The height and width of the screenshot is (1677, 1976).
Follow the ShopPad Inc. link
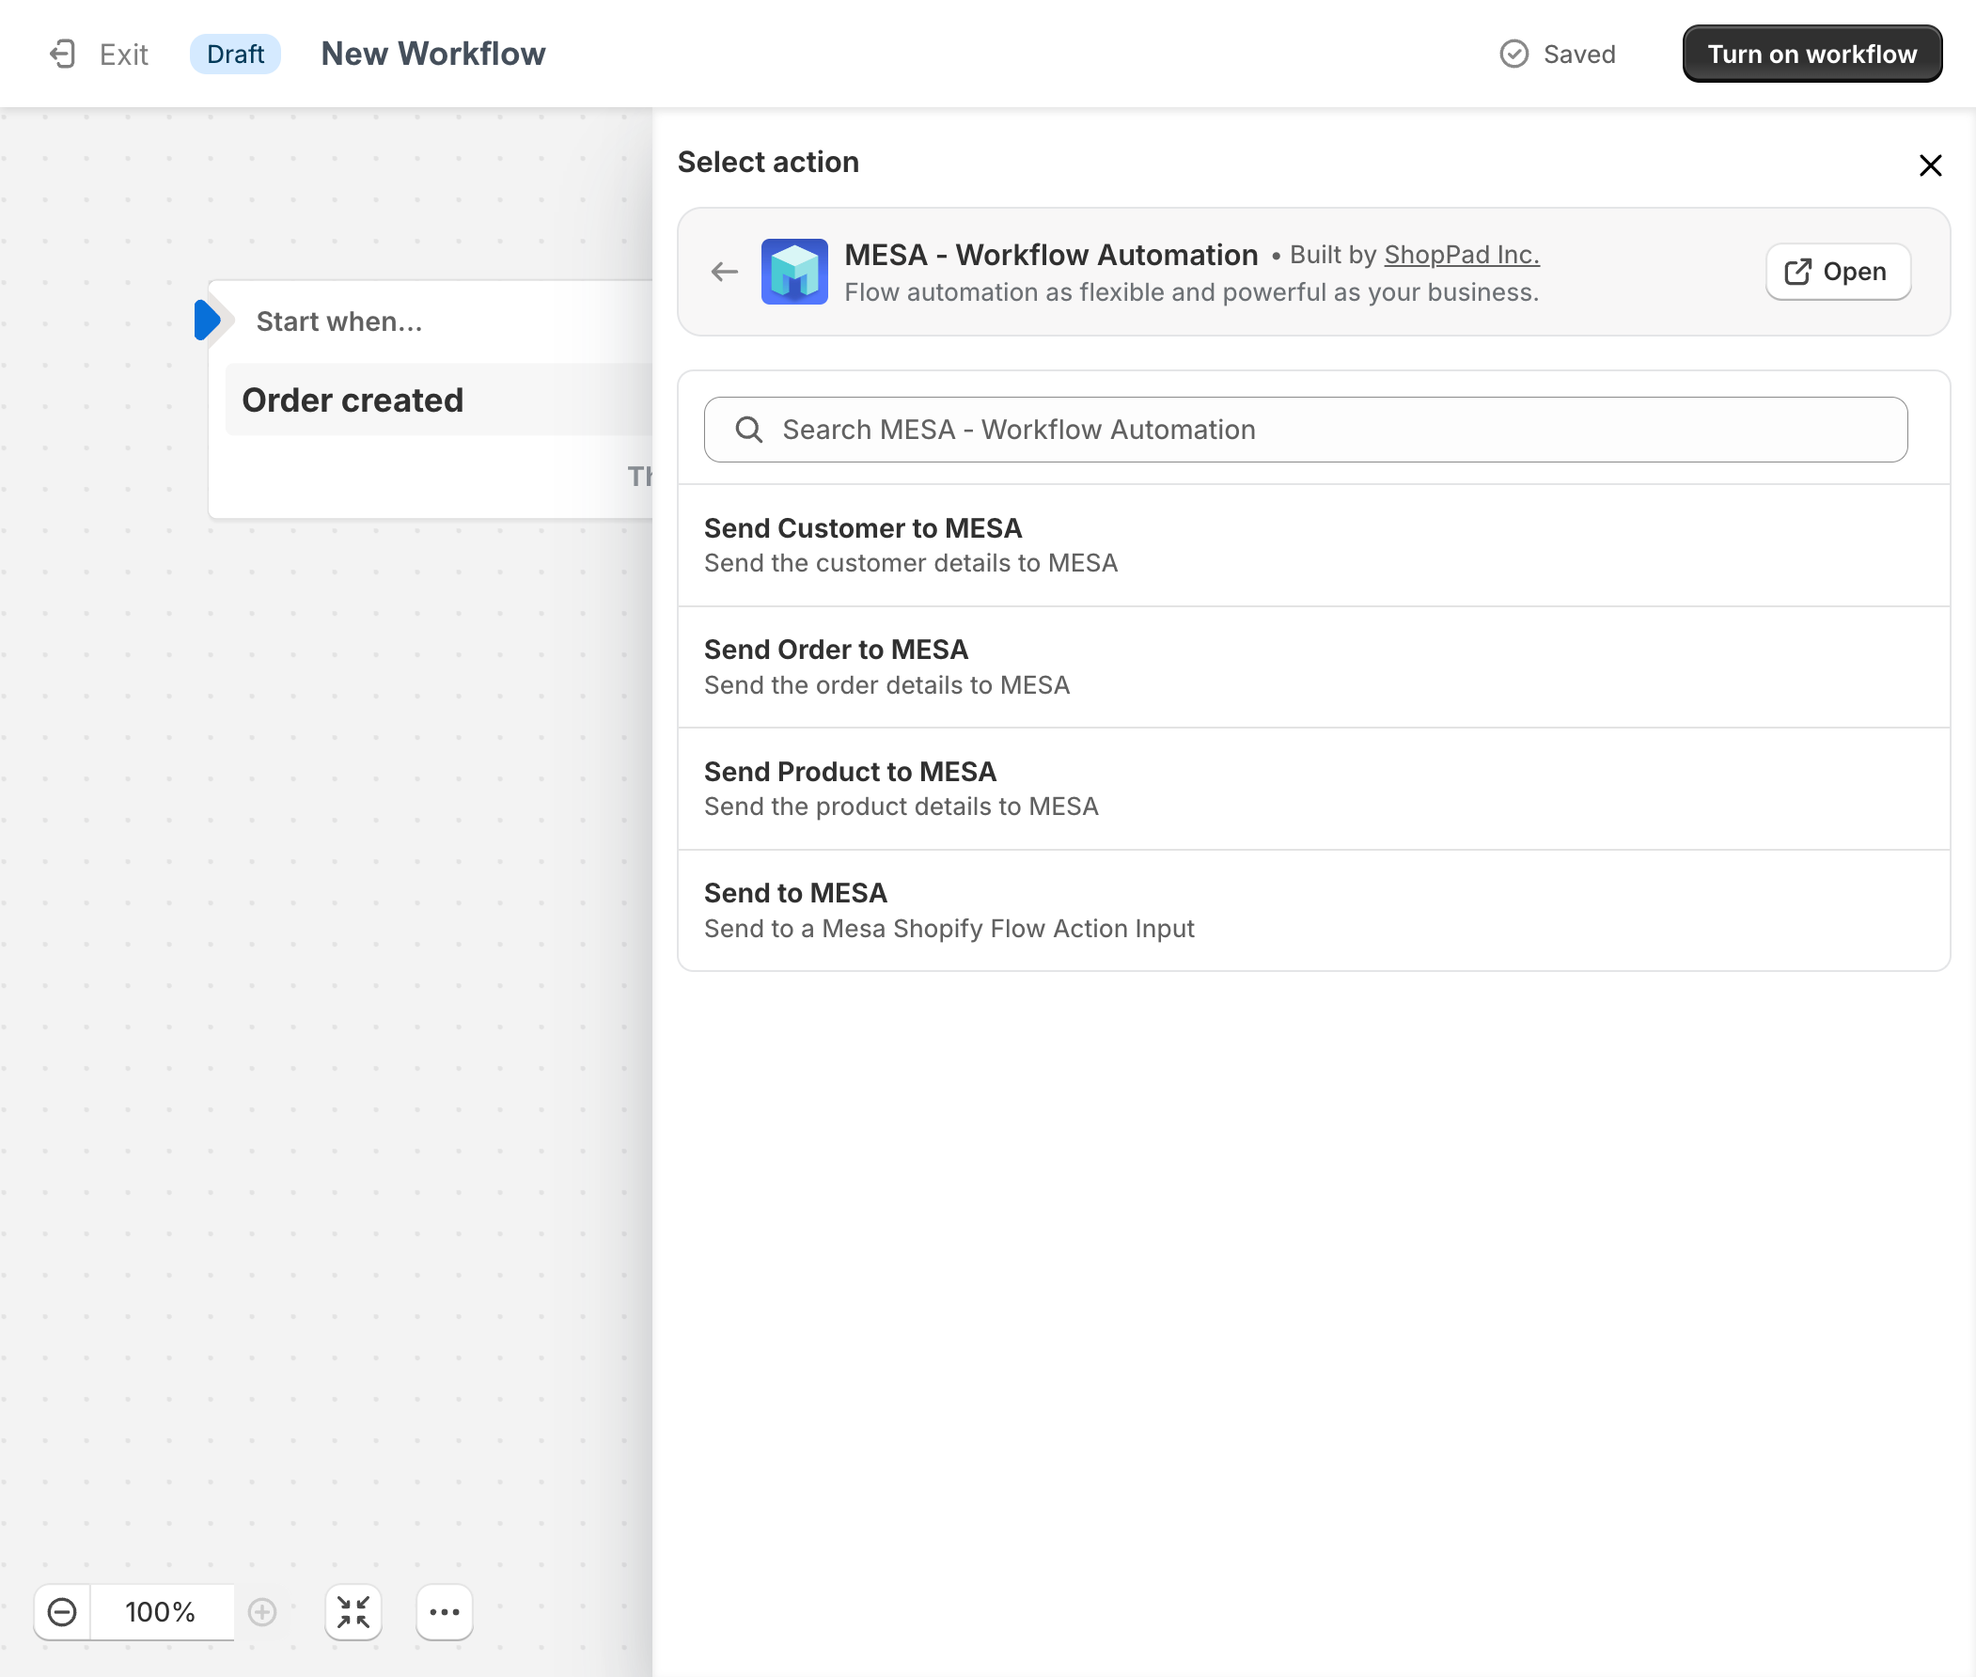(x=1462, y=255)
